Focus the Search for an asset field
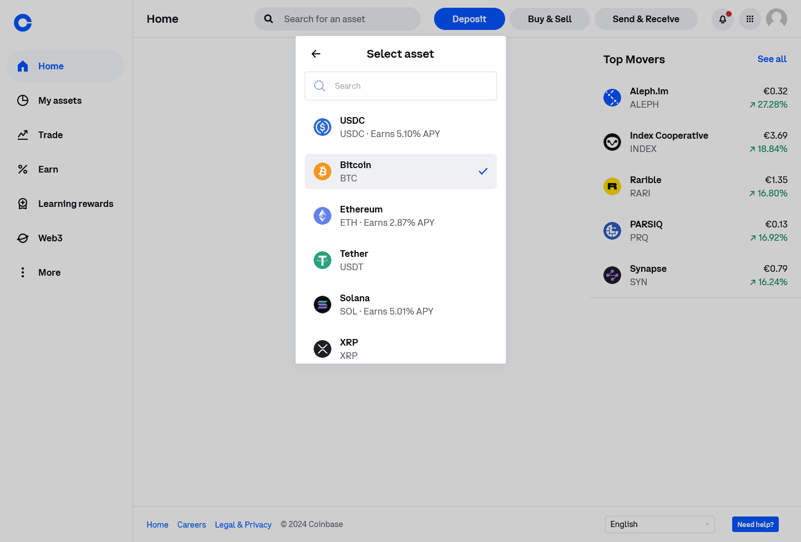This screenshot has width=801, height=542. tap(337, 19)
